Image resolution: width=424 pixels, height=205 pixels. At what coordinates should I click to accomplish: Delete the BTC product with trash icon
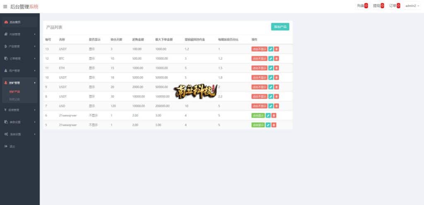click(x=276, y=58)
